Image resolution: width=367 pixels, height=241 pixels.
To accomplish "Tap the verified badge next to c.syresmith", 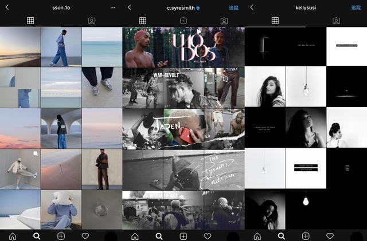I will pos(198,8).
